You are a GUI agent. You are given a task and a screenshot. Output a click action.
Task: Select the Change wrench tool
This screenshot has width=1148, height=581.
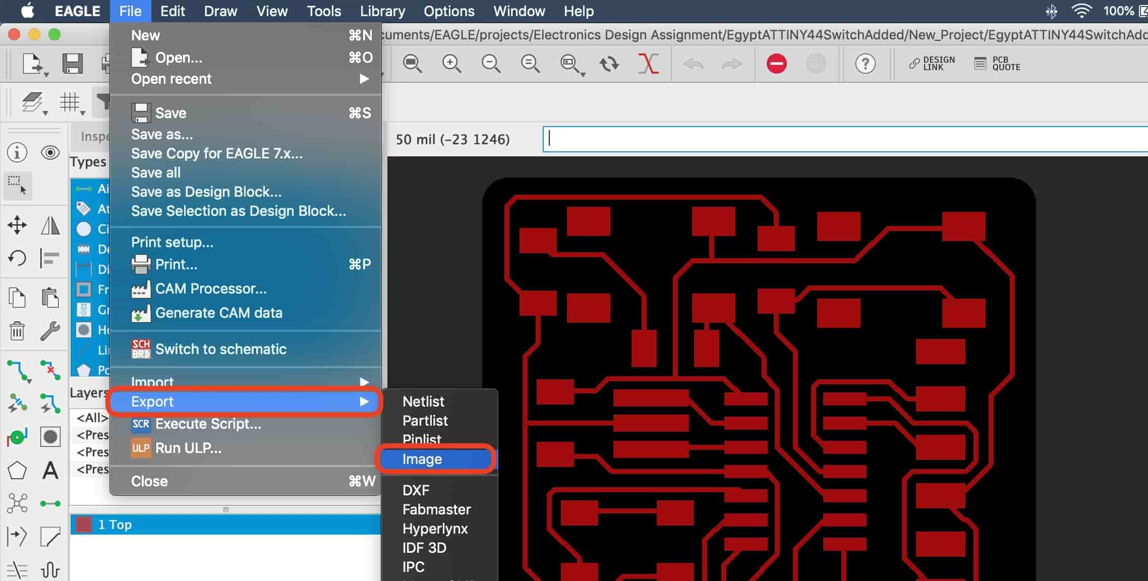(x=50, y=331)
